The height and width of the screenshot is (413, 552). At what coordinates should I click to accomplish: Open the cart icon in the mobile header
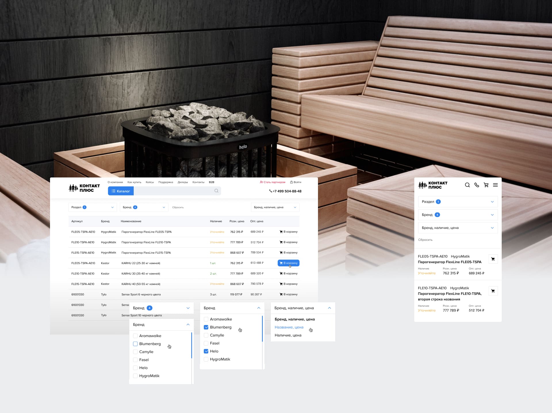486,185
